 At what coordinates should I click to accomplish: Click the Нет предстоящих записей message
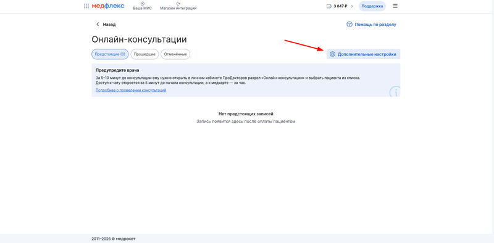246,114
